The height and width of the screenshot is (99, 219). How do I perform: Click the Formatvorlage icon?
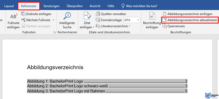click(x=98, y=20)
